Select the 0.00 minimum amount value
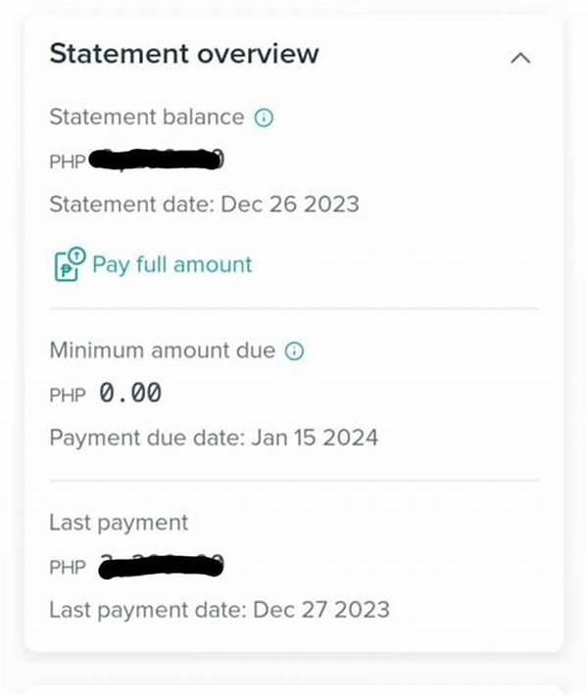Viewport: 588px width, 696px height. click(x=130, y=394)
